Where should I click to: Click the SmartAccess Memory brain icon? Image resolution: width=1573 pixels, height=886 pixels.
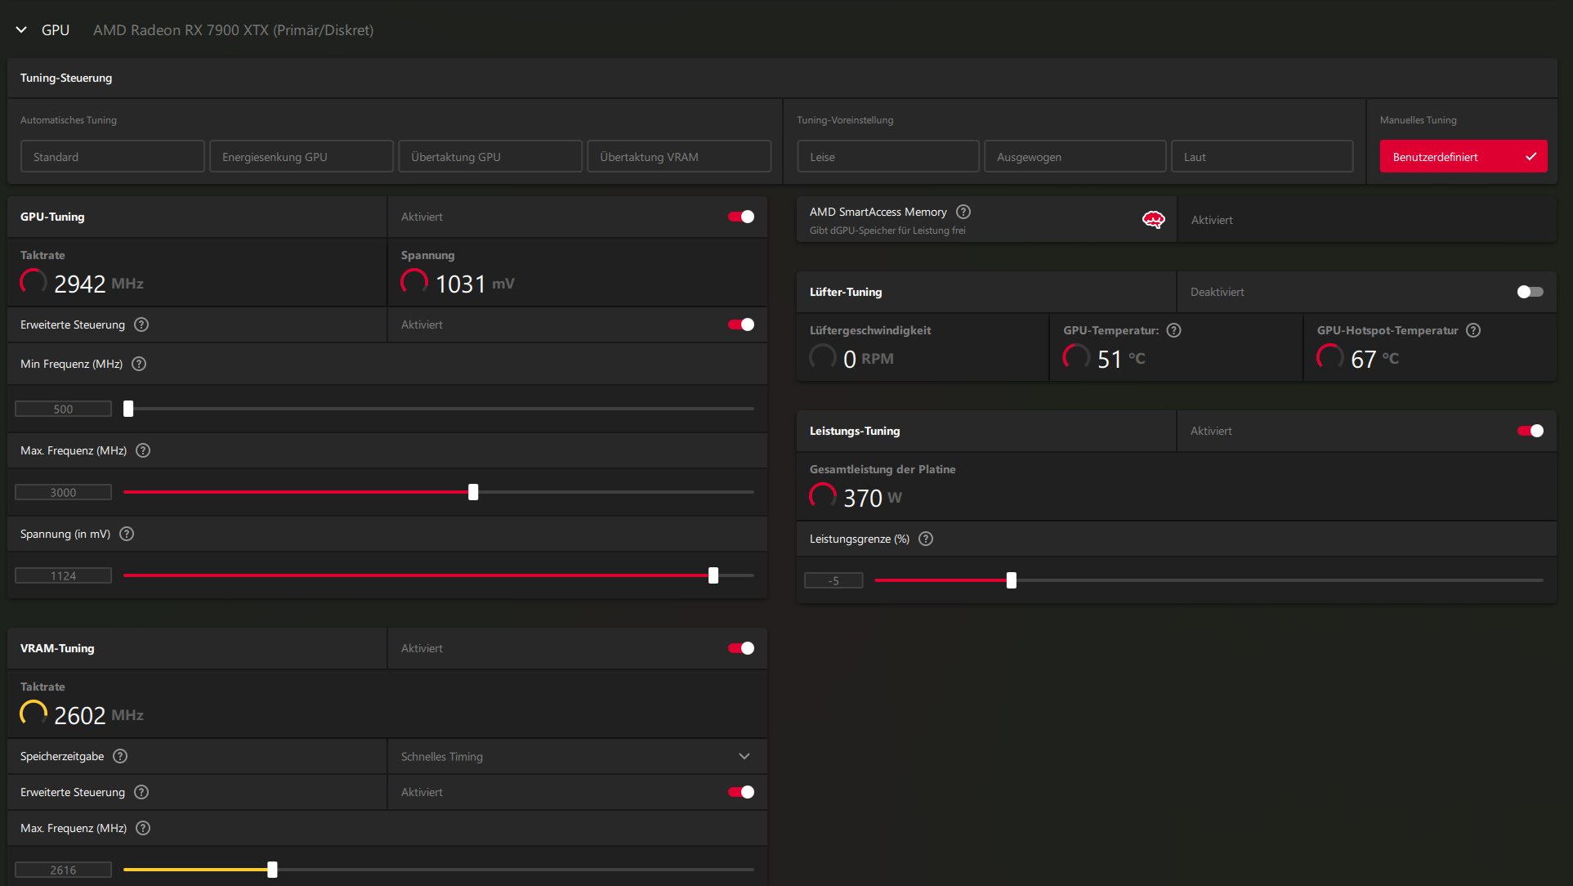tap(1153, 219)
